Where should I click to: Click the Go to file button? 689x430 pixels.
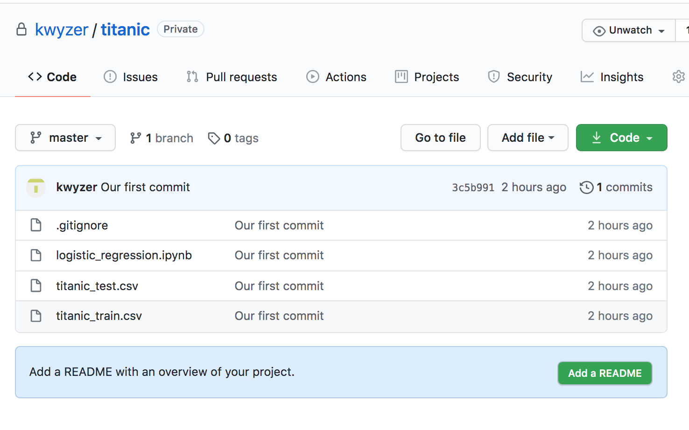[440, 138]
